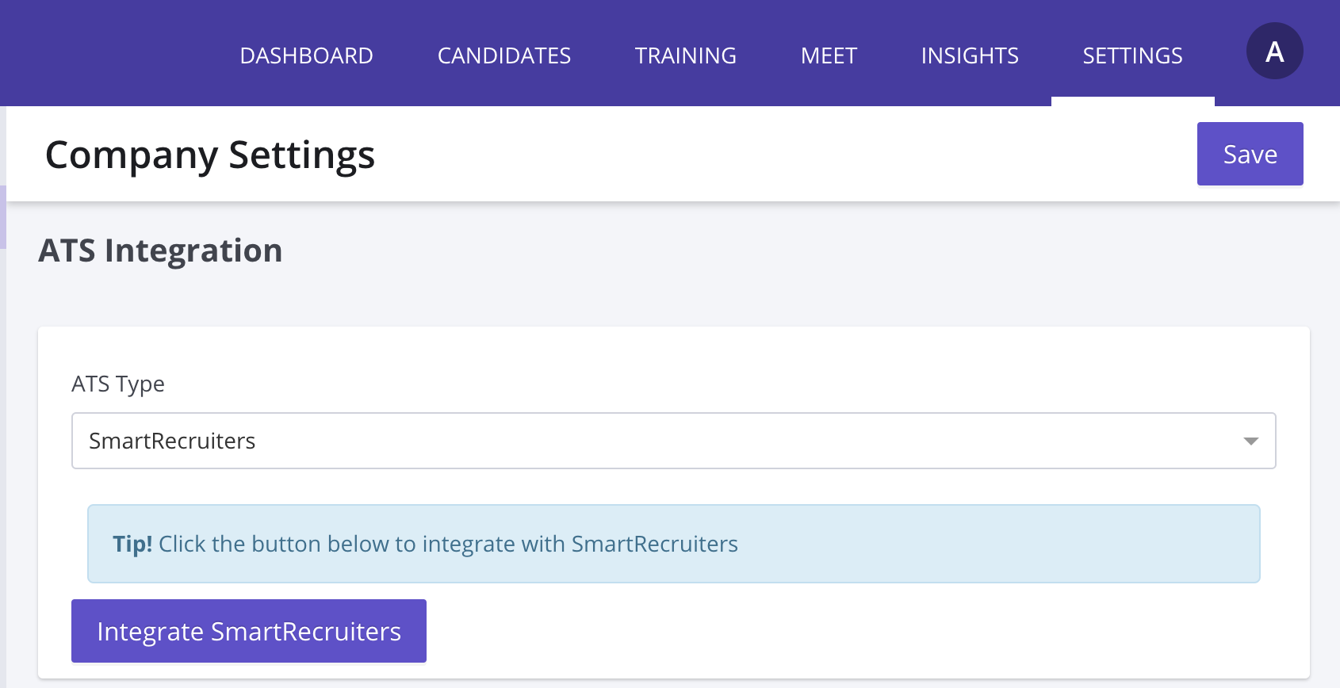This screenshot has height=688, width=1340.
Task: Click the ATS Type field label
Action: (x=118, y=384)
